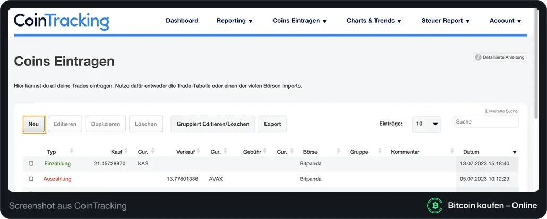The height and width of the screenshot is (219, 547).
Task: Click the Bitcoin logo icon in footer
Action: pyautogui.click(x=434, y=205)
